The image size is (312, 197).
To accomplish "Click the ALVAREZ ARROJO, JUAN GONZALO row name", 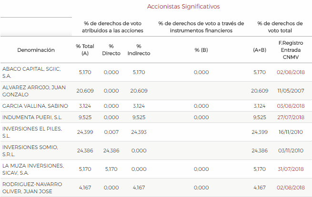I will (34, 91).
